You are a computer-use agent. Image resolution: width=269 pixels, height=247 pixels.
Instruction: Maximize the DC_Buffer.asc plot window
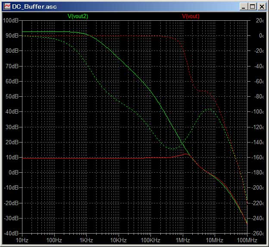[x=252, y=7]
